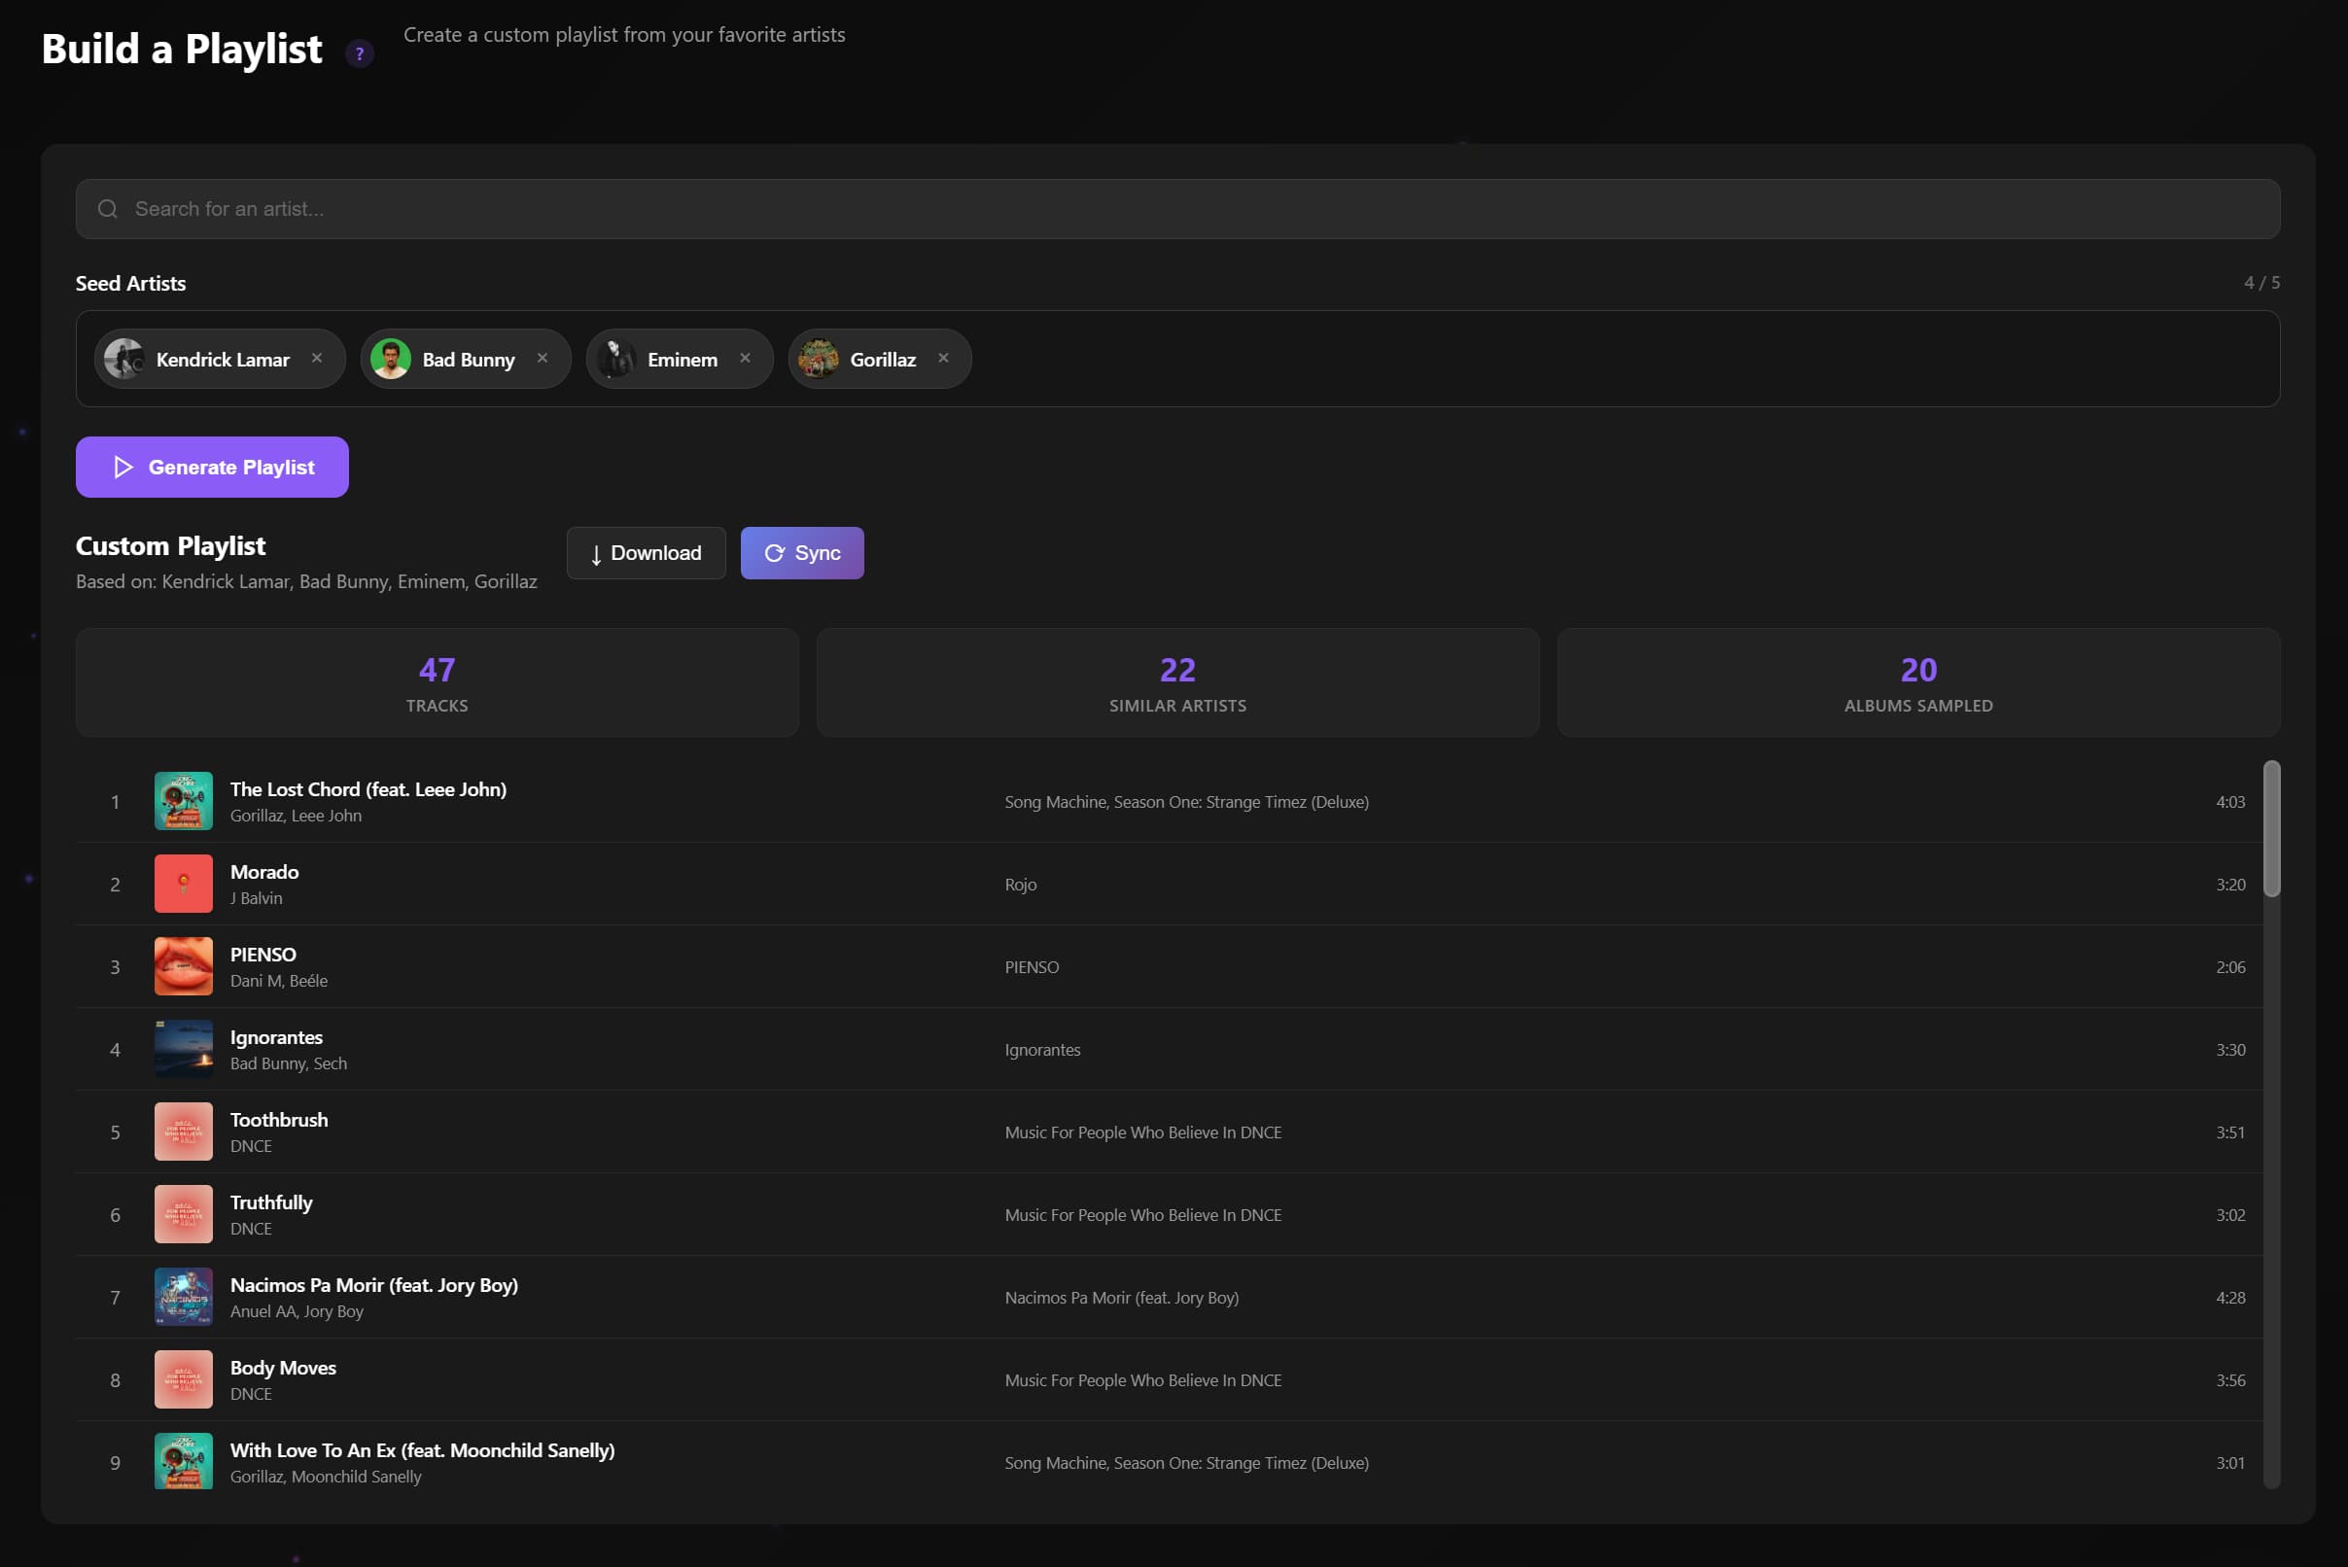Click artist line 'Bad Bunny, Sech'
This screenshot has width=2348, height=1567.
tap(289, 1063)
